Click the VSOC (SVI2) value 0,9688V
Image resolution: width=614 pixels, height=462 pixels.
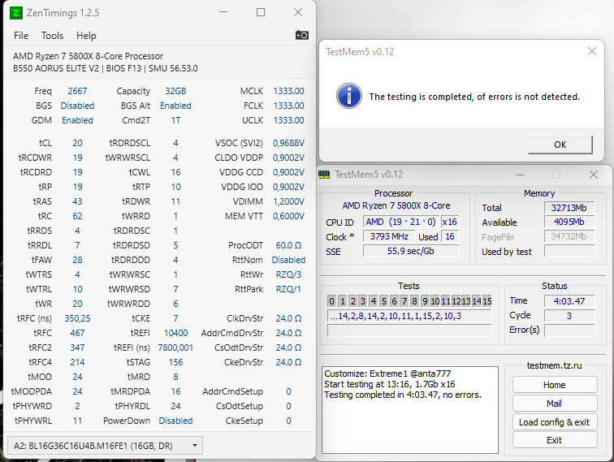coord(288,143)
